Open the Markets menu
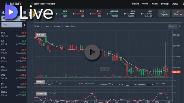Screen dimensions: 184x103 point(135,4)
